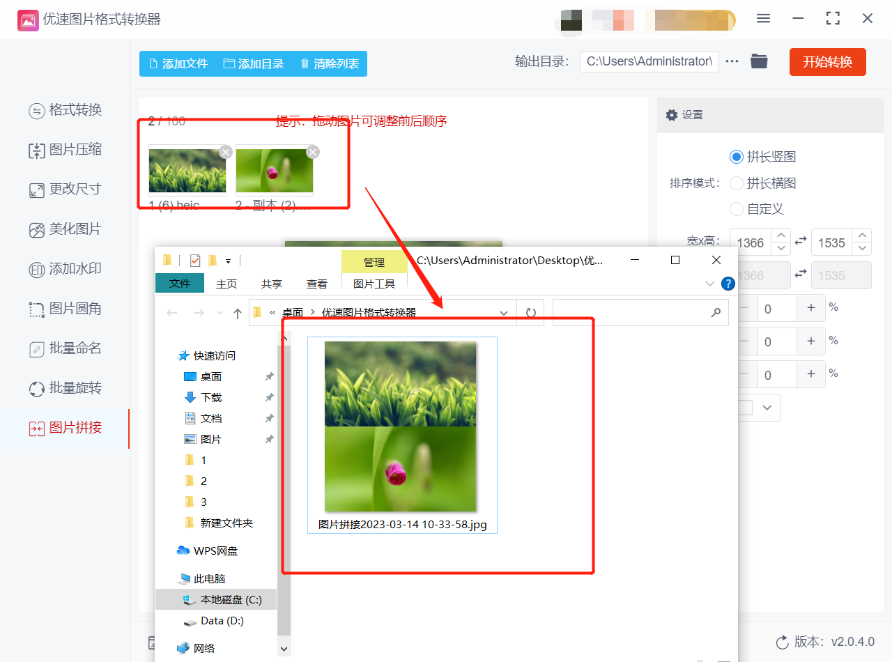Open the 图片压缩 section
Image resolution: width=892 pixels, height=662 pixels.
66,150
